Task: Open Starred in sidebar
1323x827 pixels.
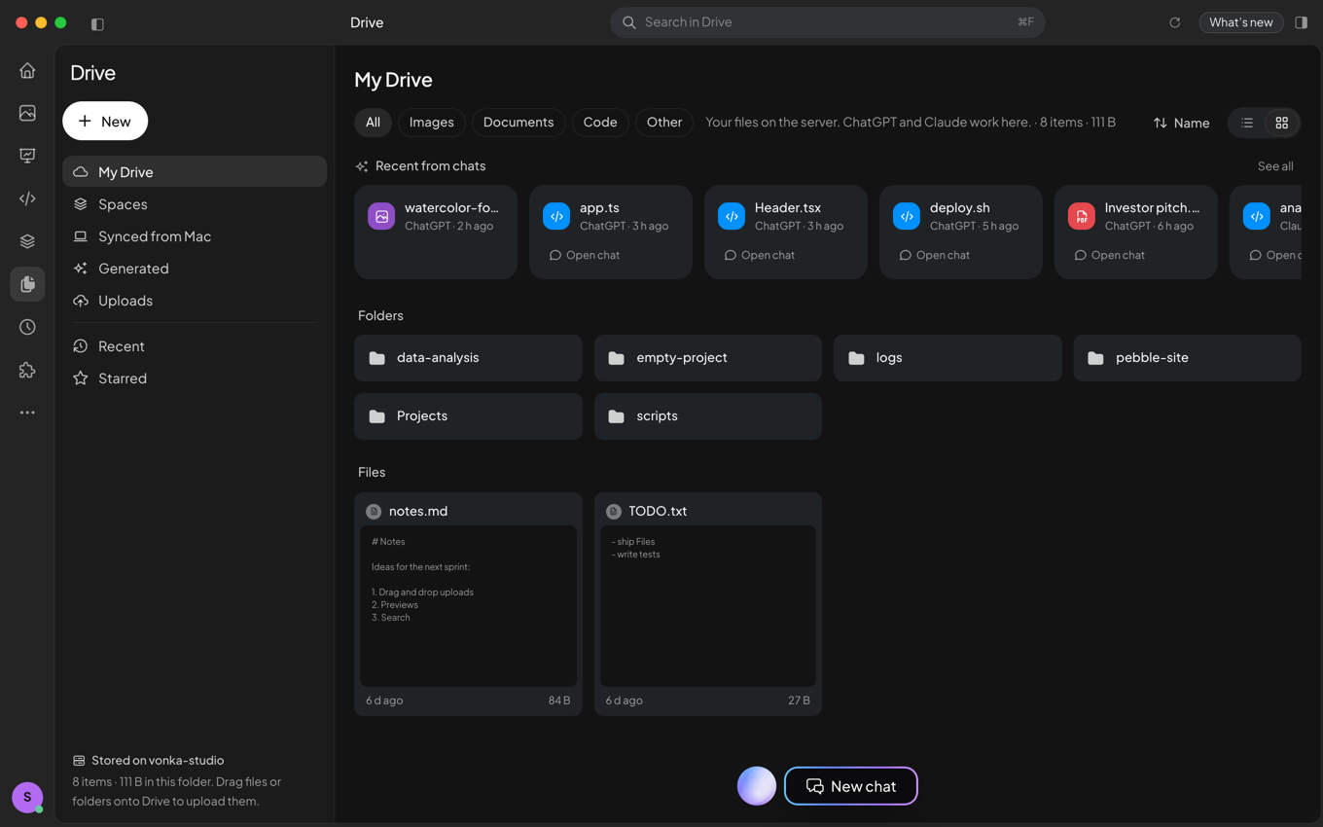Action: point(195,378)
